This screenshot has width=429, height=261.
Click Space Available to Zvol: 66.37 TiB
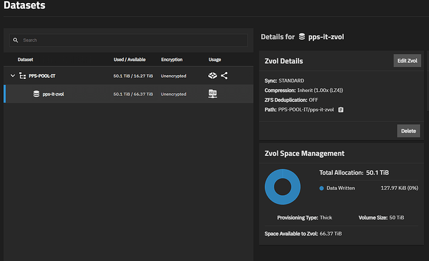[x=303, y=234]
